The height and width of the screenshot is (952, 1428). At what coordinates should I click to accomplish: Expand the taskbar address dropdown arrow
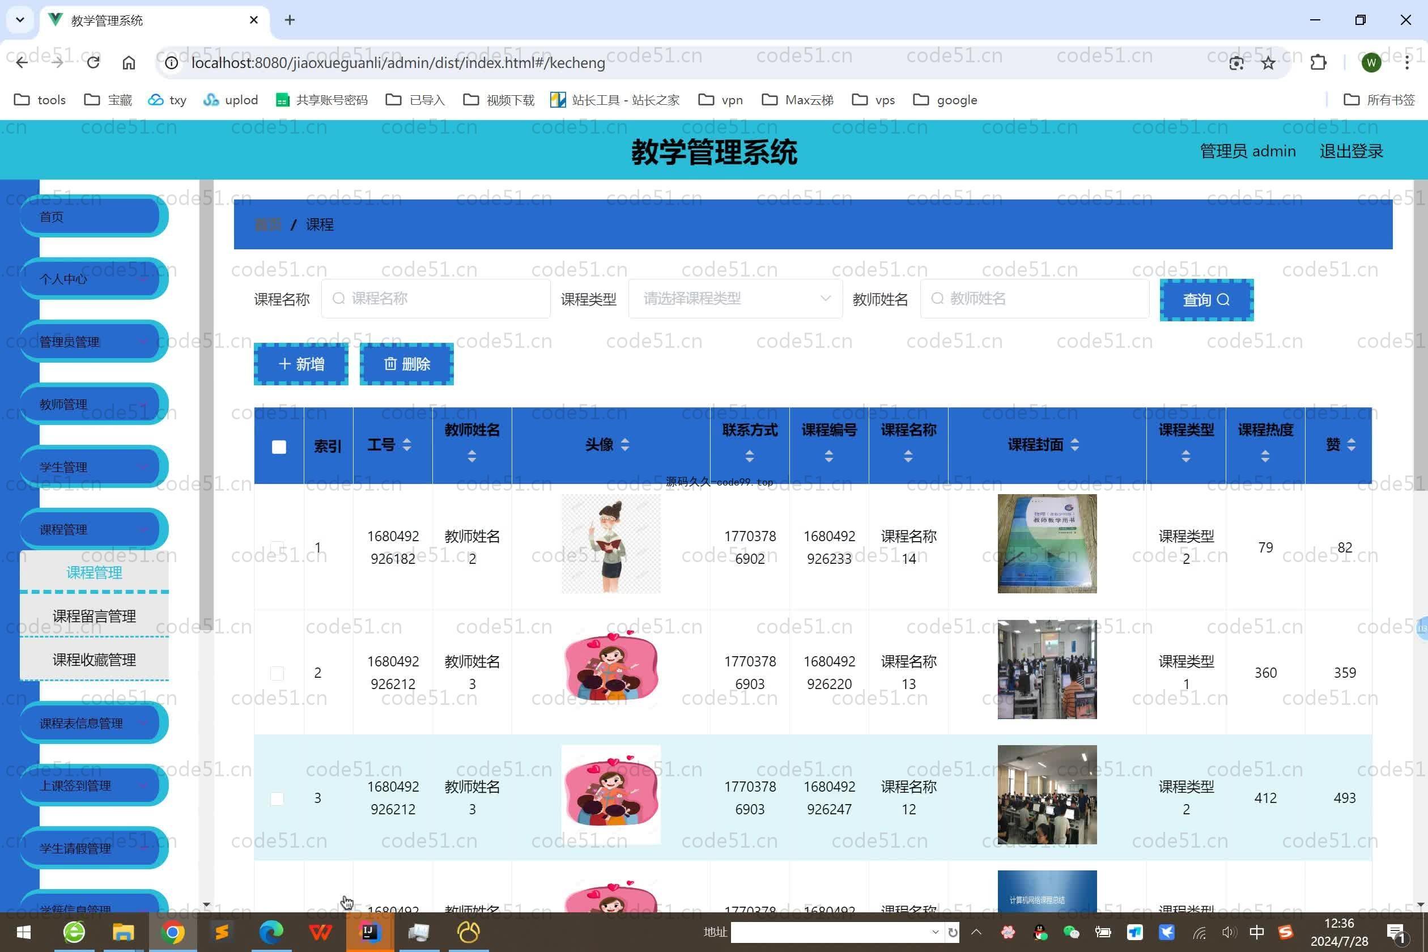[x=935, y=932]
